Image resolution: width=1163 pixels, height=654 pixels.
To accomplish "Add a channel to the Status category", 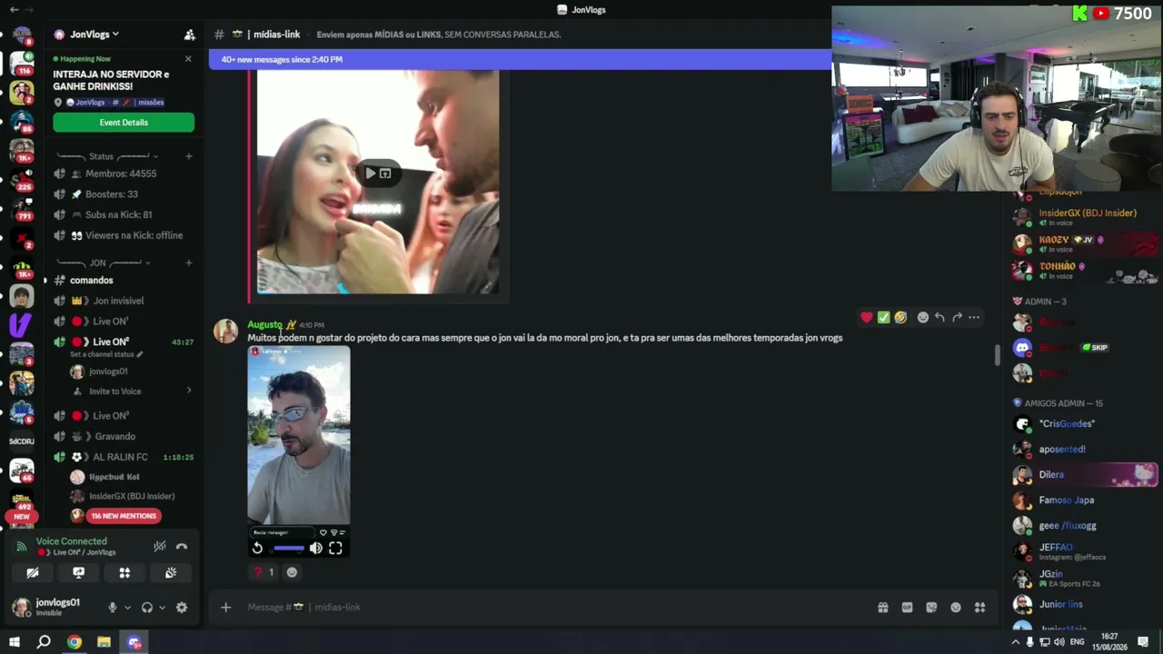I will 188,156.
